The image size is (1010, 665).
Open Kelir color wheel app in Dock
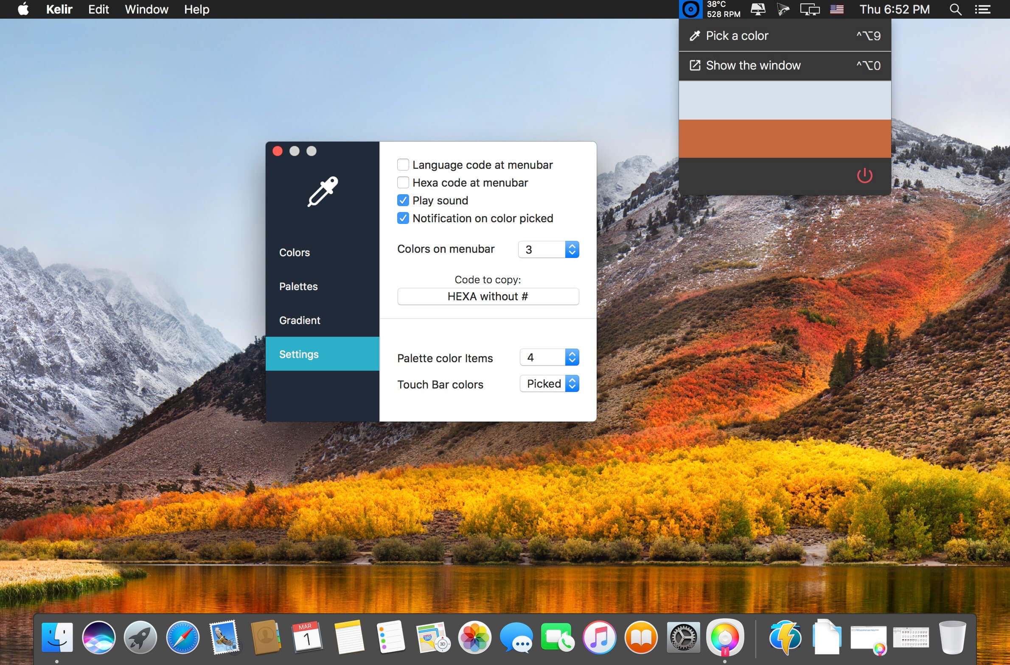pos(725,637)
